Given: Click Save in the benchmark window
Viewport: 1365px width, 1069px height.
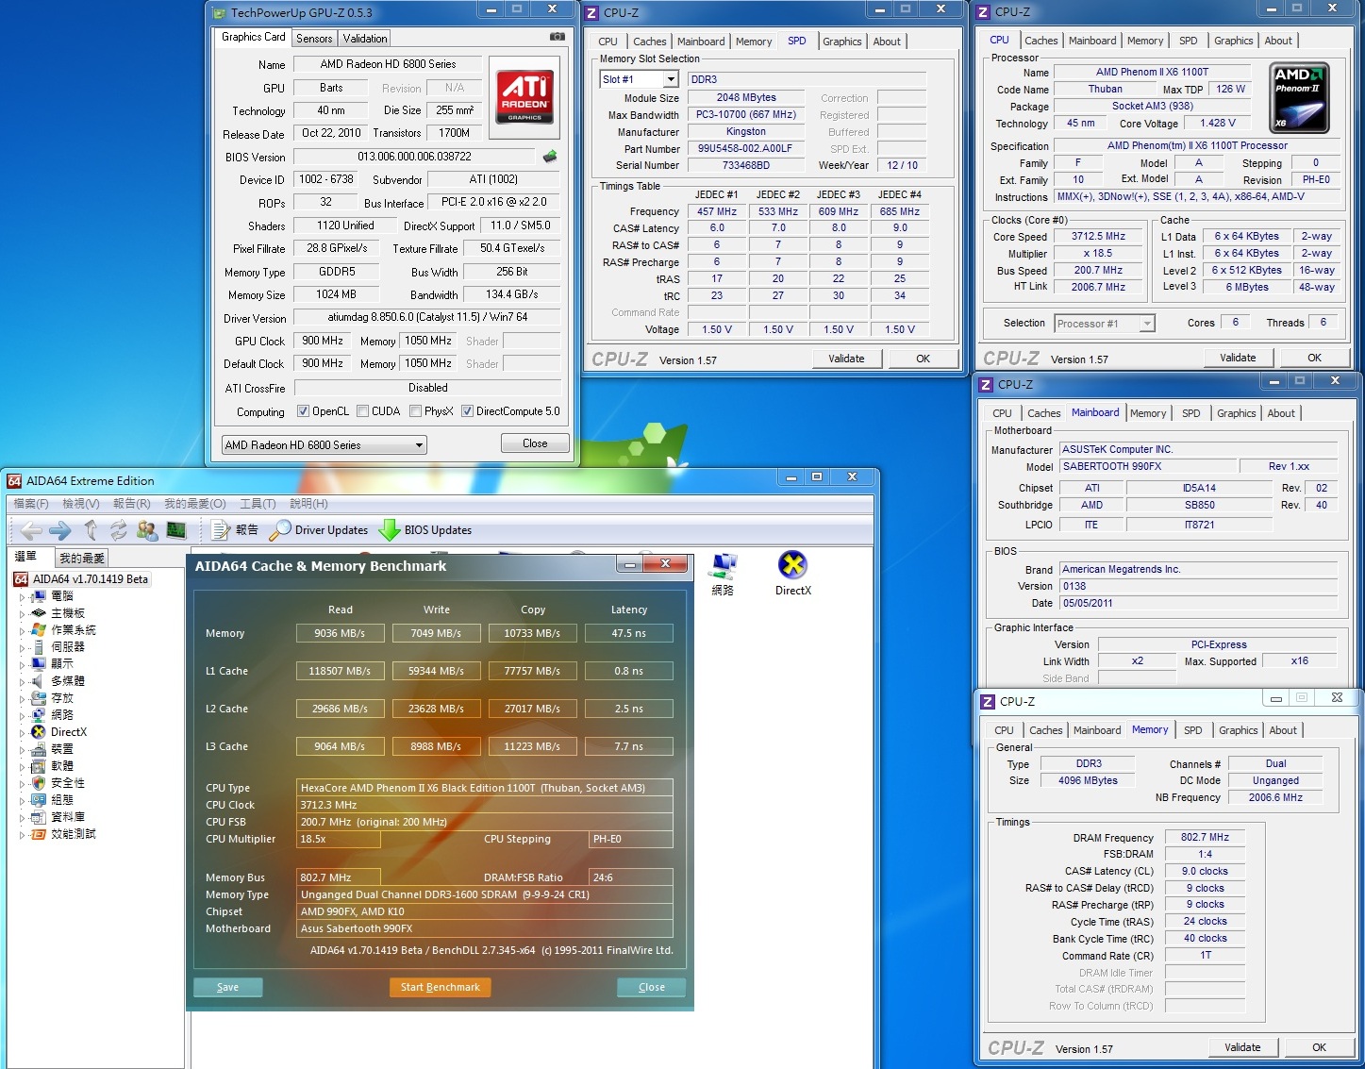Looking at the screenshot, I should click(227, 987).
